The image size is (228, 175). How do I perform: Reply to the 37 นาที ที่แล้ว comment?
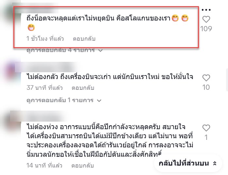click(83, 88)
